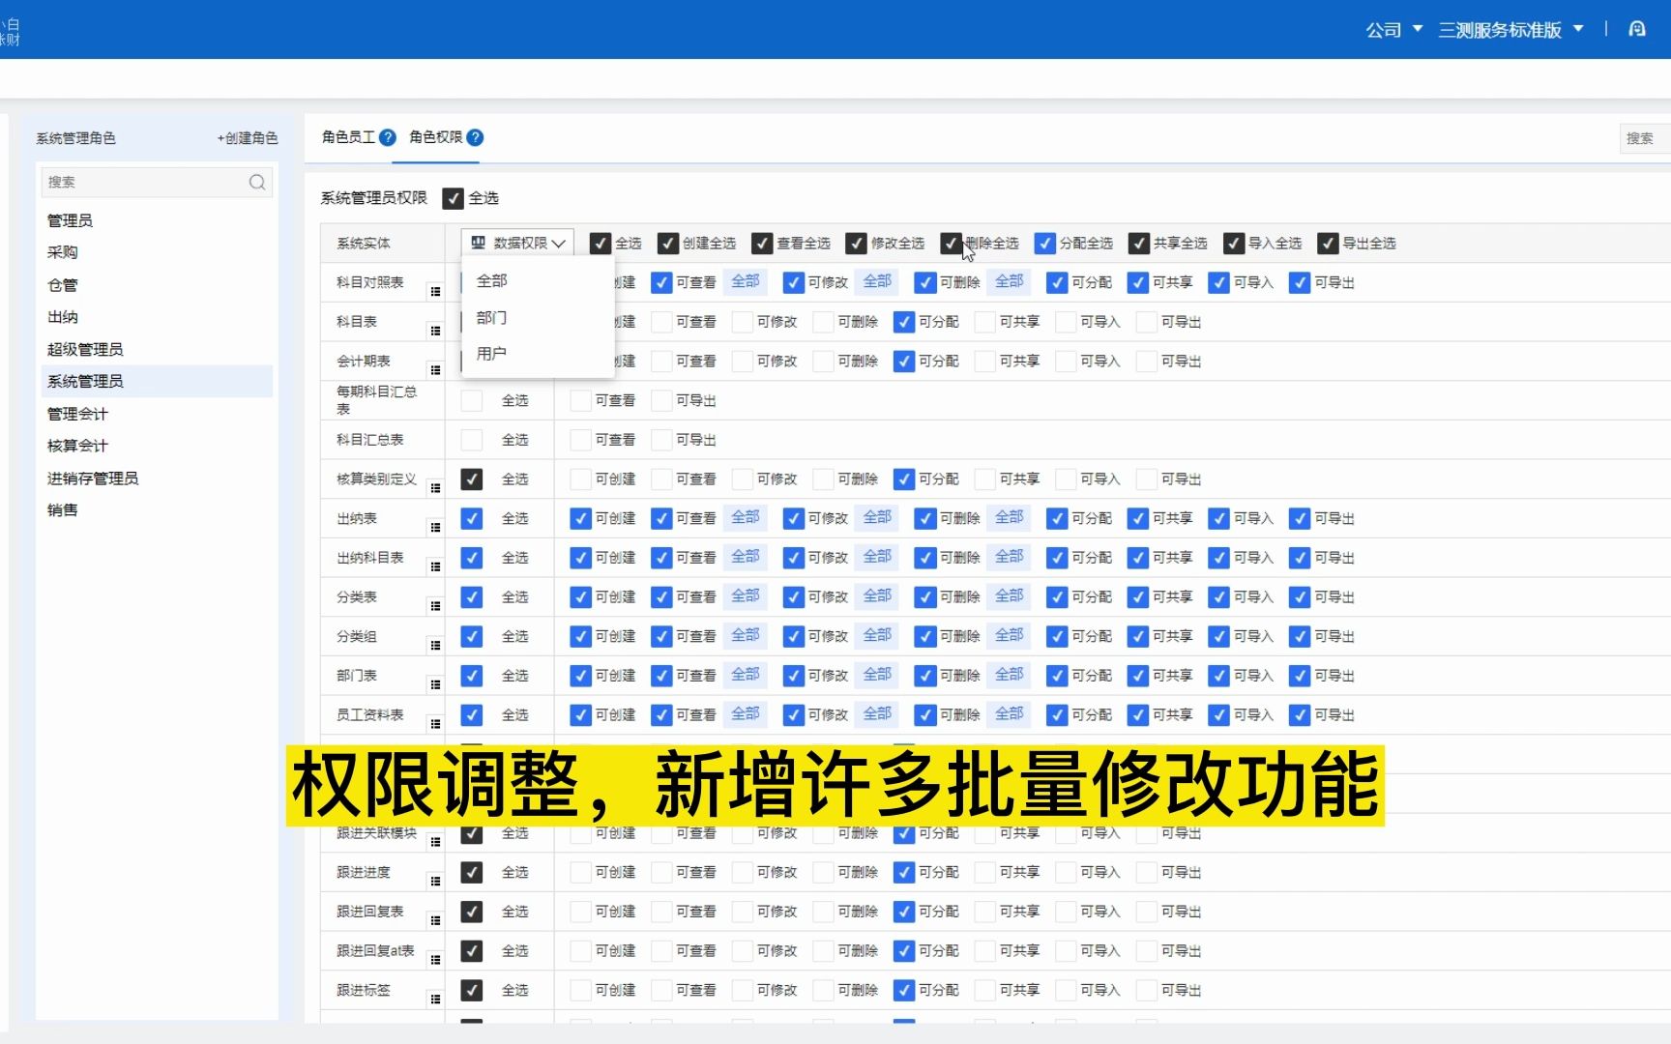Toggle 分配全选 checkbox in header
The image size is (1671, 1044).
[x=1044, y=243]
